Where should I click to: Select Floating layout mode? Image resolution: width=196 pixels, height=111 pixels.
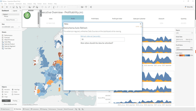pyautogui.click(x=15, y=101)
